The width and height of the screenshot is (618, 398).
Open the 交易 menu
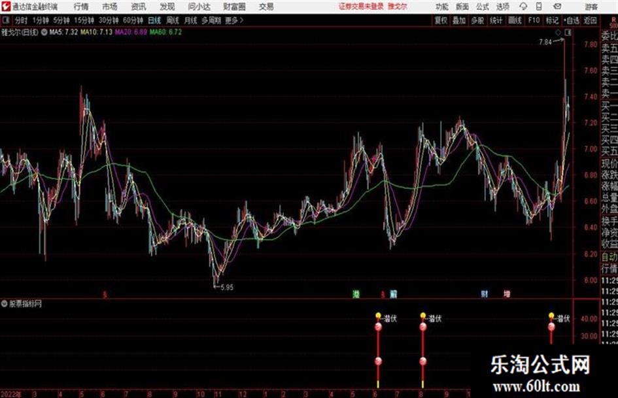pyautogui.click(x=266, y=7)
